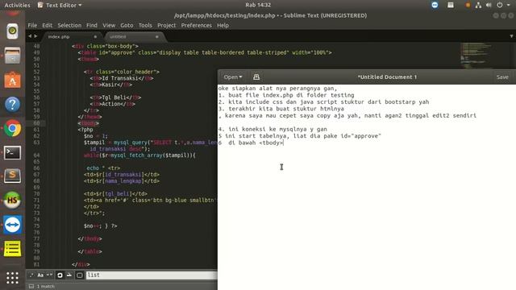The height and width of the screenshot is (290, 516).
Task: Click the code line with Id Transaksi
Action: (x=122, y=78)
